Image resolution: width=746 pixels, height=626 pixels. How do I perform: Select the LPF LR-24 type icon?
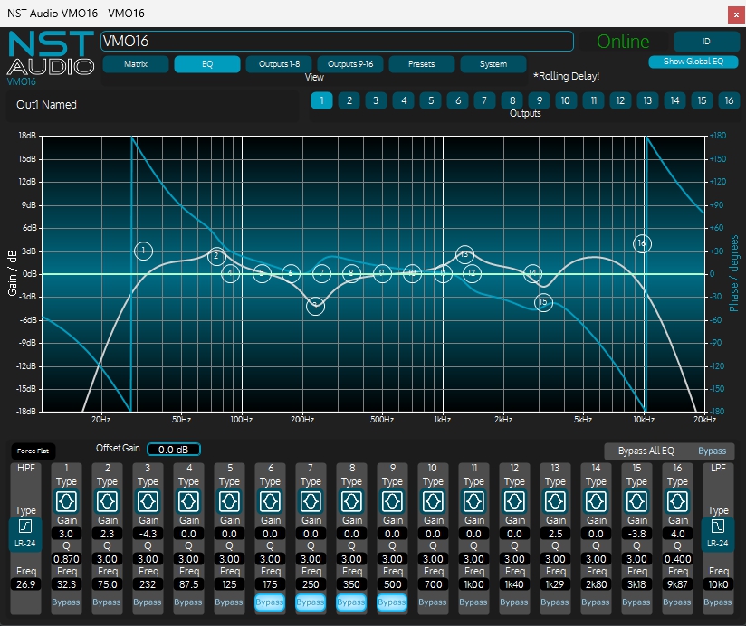(x=717, y=535)
